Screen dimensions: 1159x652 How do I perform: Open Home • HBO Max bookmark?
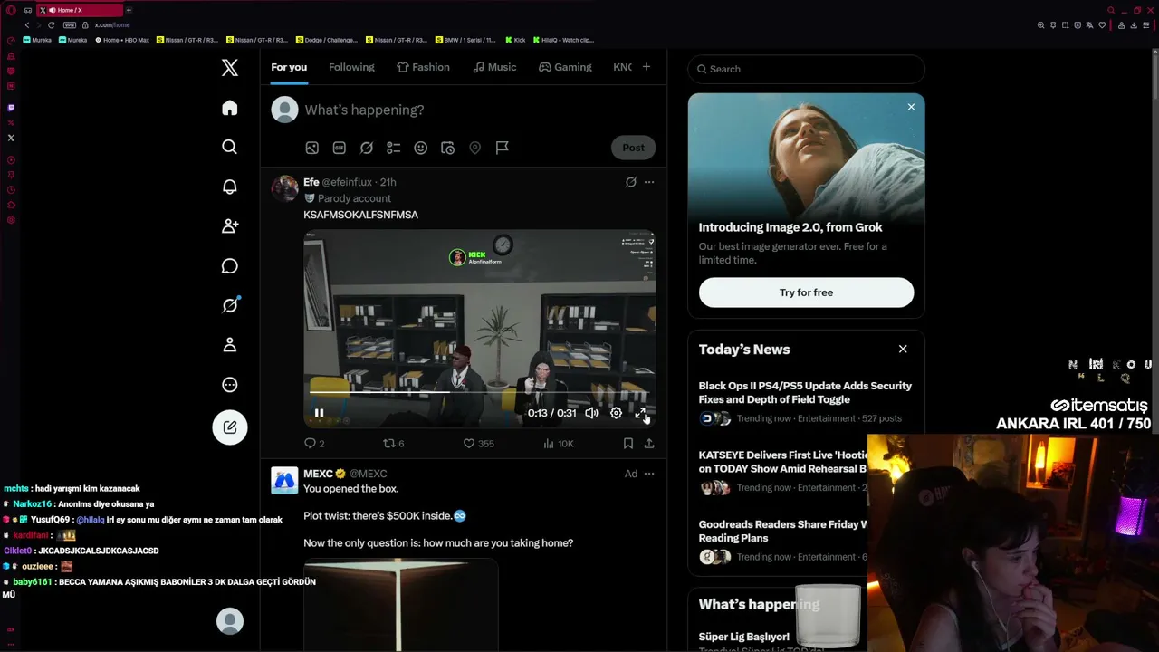click(121, 40)
